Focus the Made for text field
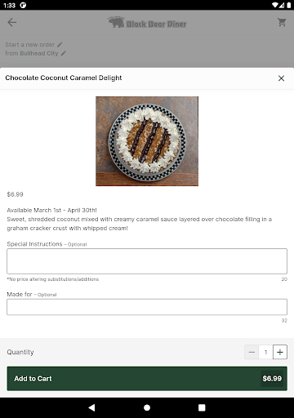Image resolution: width=294 pixels, height=418 pixels. 147,307
